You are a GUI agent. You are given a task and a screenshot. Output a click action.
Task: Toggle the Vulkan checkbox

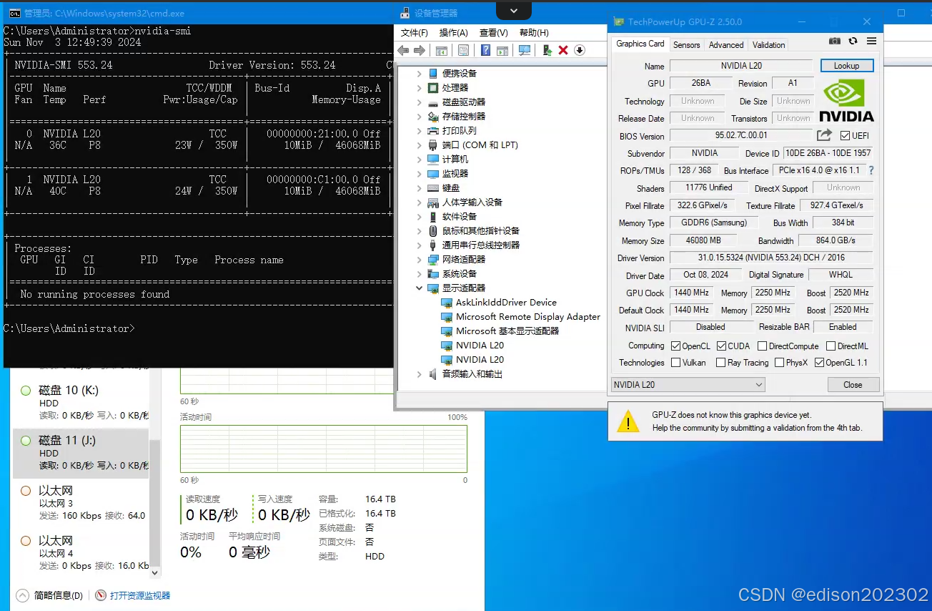pos(675,363)
